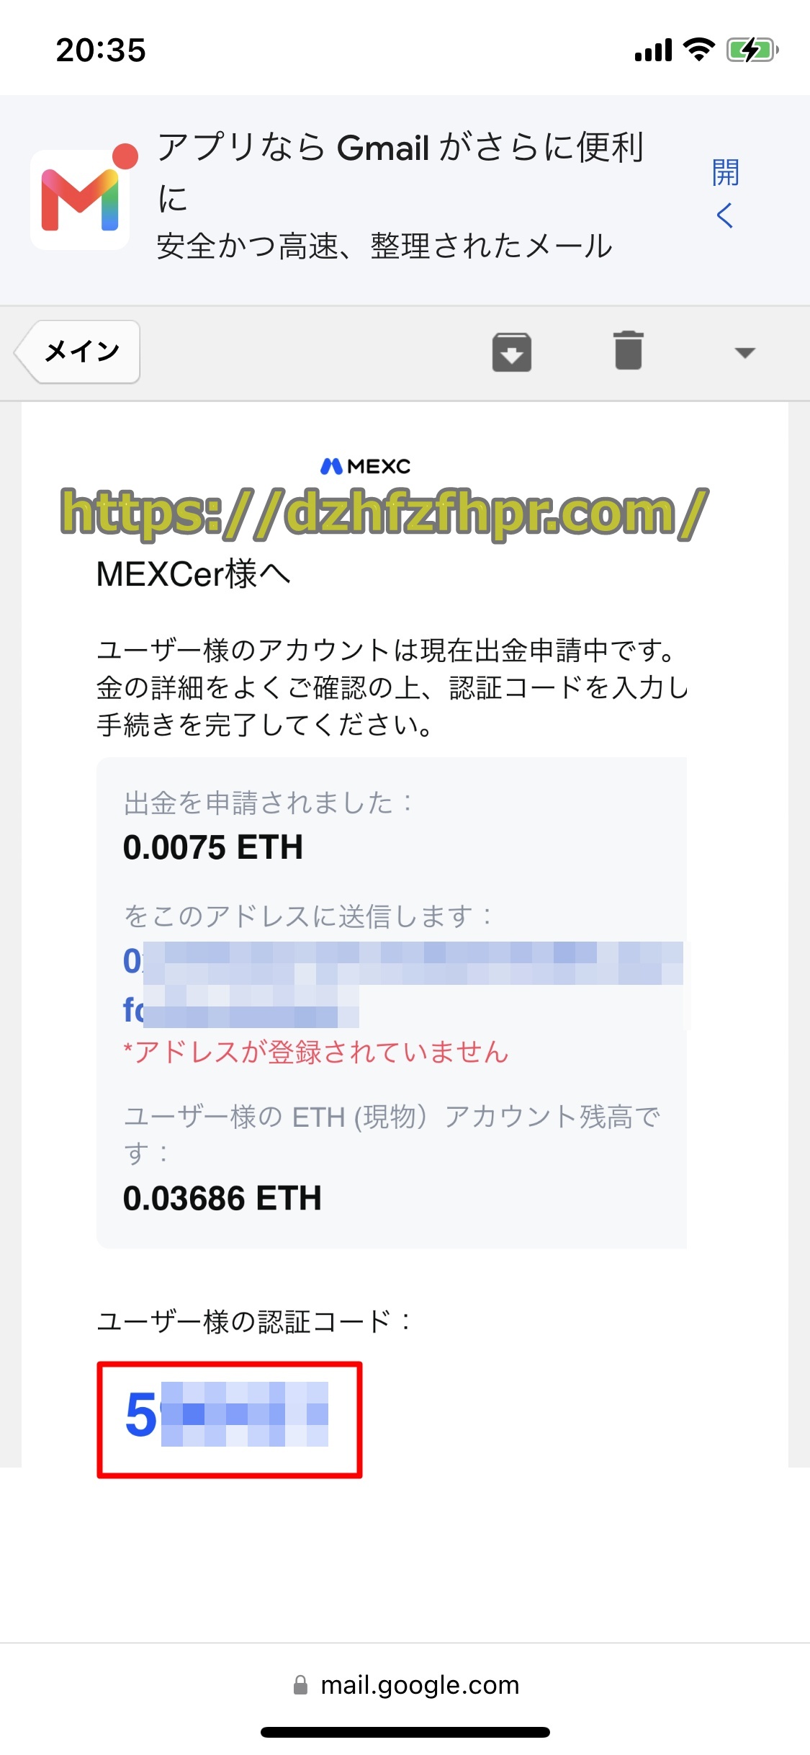Go back to the メイン inbox
This screenshot has height=1755, width=810.
tap(78, 352)
